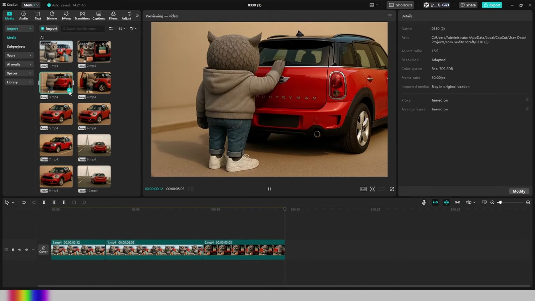The width and height of the screenshot is (535, 301).
Task: Open the Effects panel
Action: (x=66, y=16)
